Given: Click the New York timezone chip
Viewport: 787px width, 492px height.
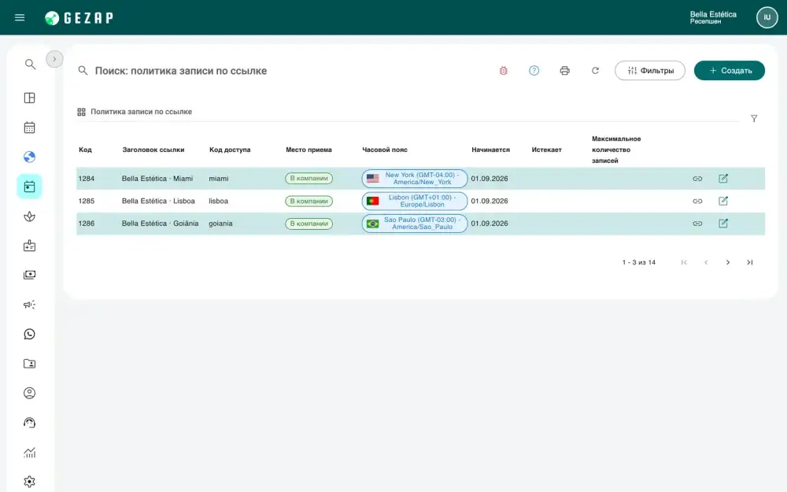Looking at the screenshot, I should 415,179.
